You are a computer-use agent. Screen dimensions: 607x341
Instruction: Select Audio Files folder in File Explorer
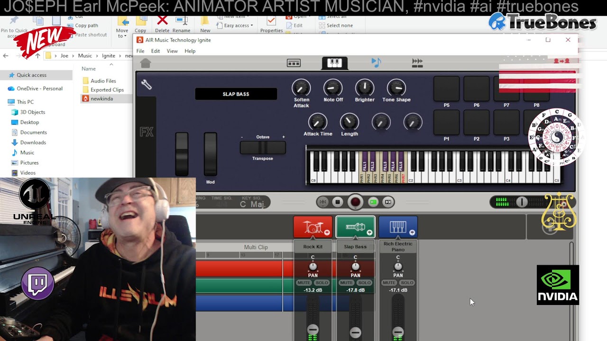tap(103, 81)
